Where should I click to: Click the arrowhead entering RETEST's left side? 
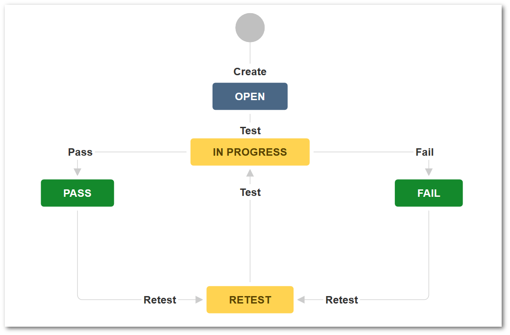point(199,300)
